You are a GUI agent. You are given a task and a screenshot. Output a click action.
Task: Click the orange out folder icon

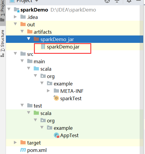[23, 24]
